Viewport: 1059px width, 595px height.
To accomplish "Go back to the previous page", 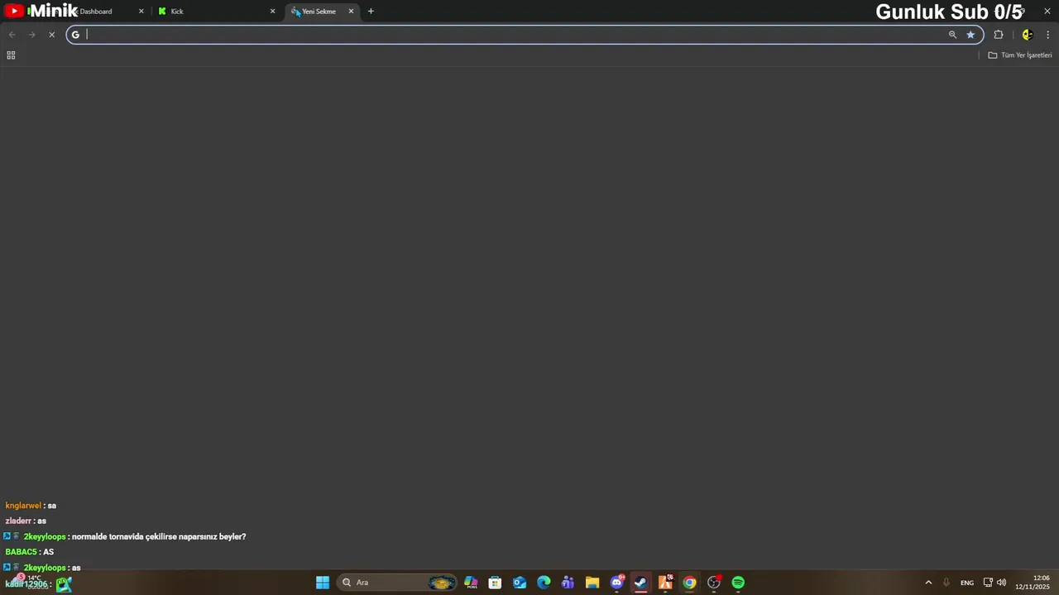I will pyautogui.click(x=12, y=35).
